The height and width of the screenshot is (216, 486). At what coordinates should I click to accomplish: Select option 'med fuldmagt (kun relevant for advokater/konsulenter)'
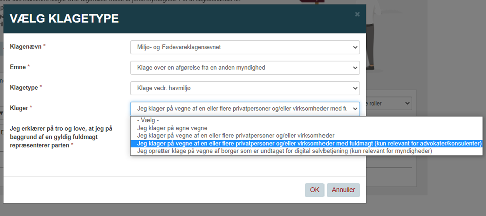[x=307, y=143]
